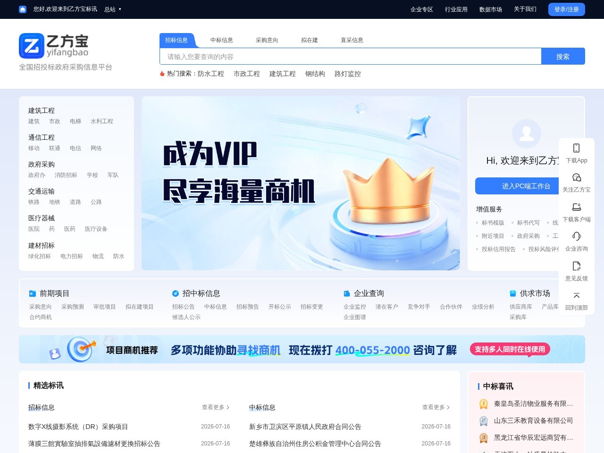Open 楚雄彝族自治州住房公积金管理中心合同公告
The image size is (604, 453).
[315, 444]
